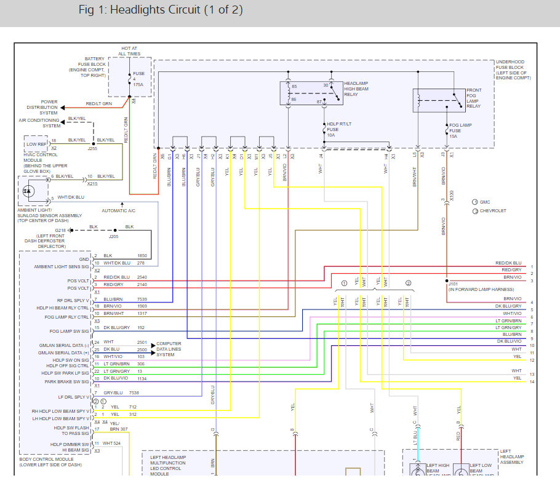Select the "J255" splice label
The height and width of the screenshot is (494, 560).
tap(92, 148)
